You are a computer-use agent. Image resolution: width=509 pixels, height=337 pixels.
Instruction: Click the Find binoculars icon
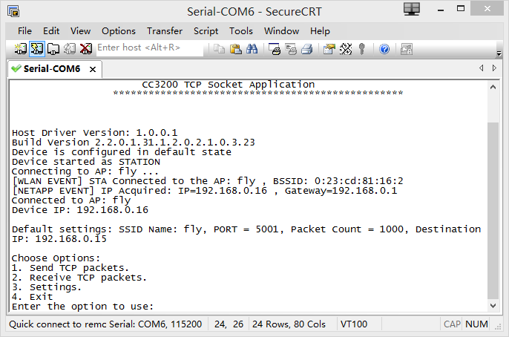point(252,49)
